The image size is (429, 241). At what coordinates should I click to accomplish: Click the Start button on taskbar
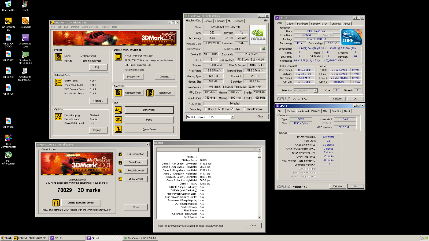(x=6, y=238)
